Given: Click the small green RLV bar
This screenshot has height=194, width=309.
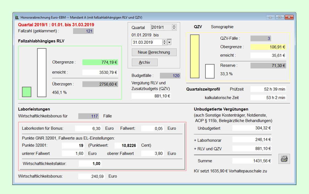Looking at the screenshot, I should coord(27,92).
